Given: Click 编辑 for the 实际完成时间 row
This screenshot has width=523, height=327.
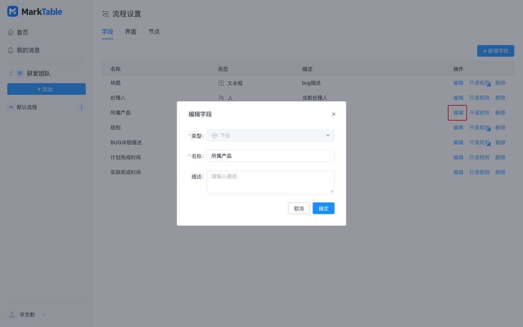Looking at the screenshot, I should [x=458, y=172].
